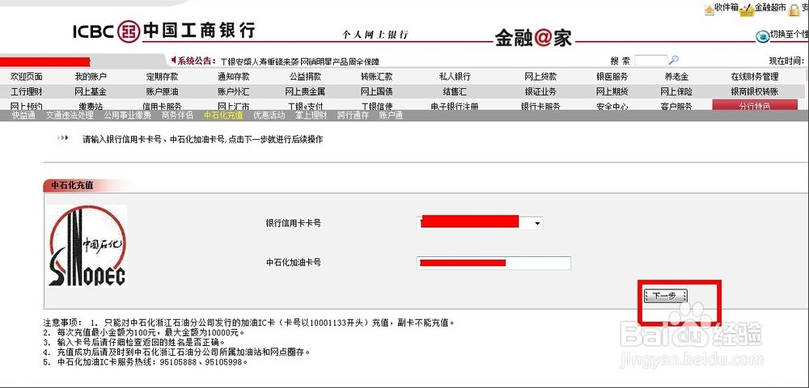The height and width of the screenshot is (388, 809).
Task: Open the 金融超市 shopping basket icon
Action: click(746, 10)
